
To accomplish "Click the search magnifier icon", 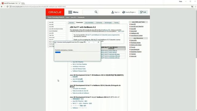I will coord(96,12).
